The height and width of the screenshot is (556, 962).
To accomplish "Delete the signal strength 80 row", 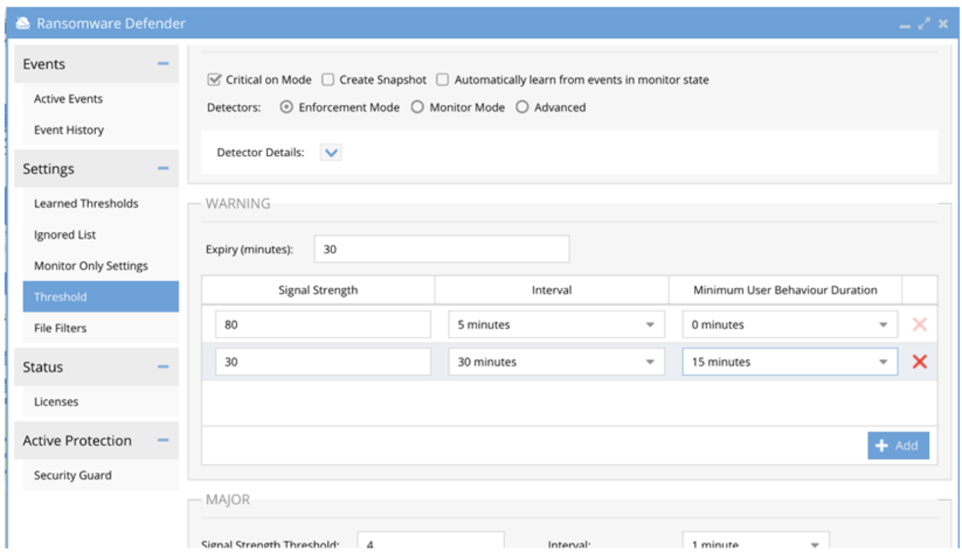I will pyautogui.click(x=919, y=324).
